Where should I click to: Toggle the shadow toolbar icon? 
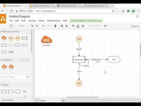coord(83,26)
